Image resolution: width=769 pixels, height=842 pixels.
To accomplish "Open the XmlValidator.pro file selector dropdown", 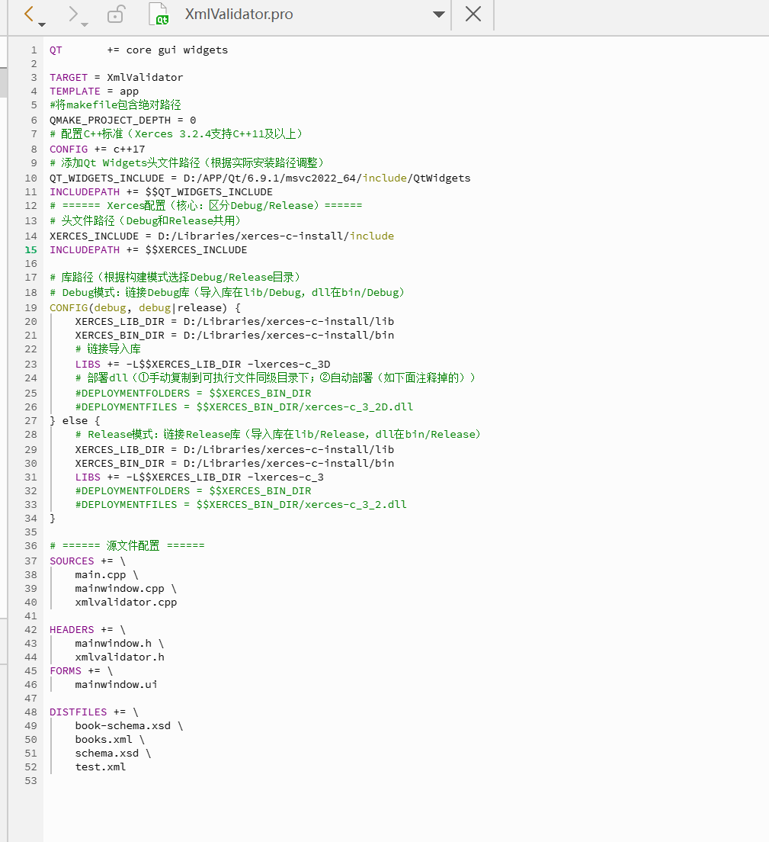I will click(438, 14).
